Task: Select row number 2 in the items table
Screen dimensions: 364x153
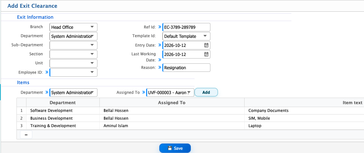Action: 22,118
